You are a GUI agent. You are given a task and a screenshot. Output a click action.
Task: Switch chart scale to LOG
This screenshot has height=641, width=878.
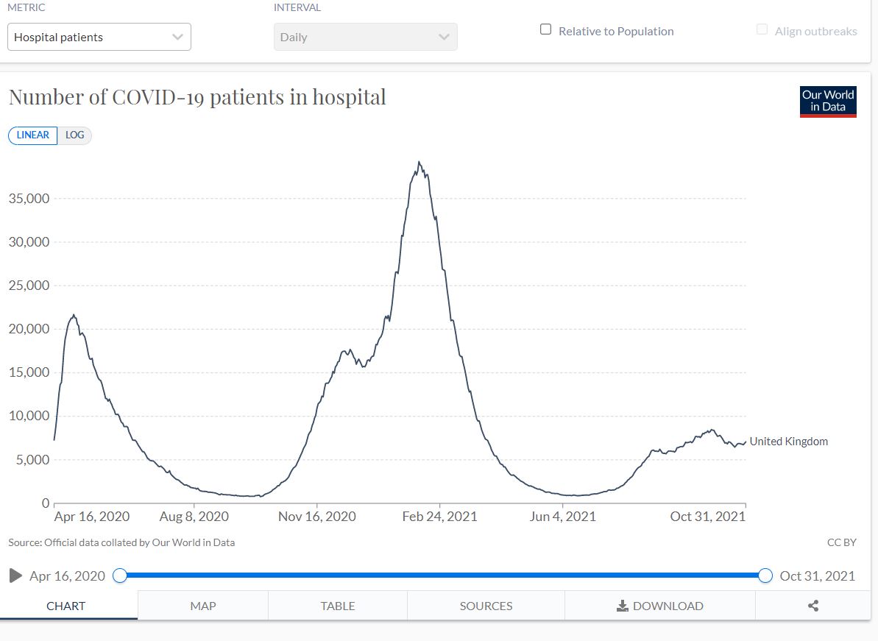tap(74, 135)
